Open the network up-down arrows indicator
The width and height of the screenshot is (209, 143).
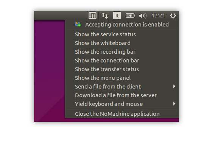click(105, 16)
